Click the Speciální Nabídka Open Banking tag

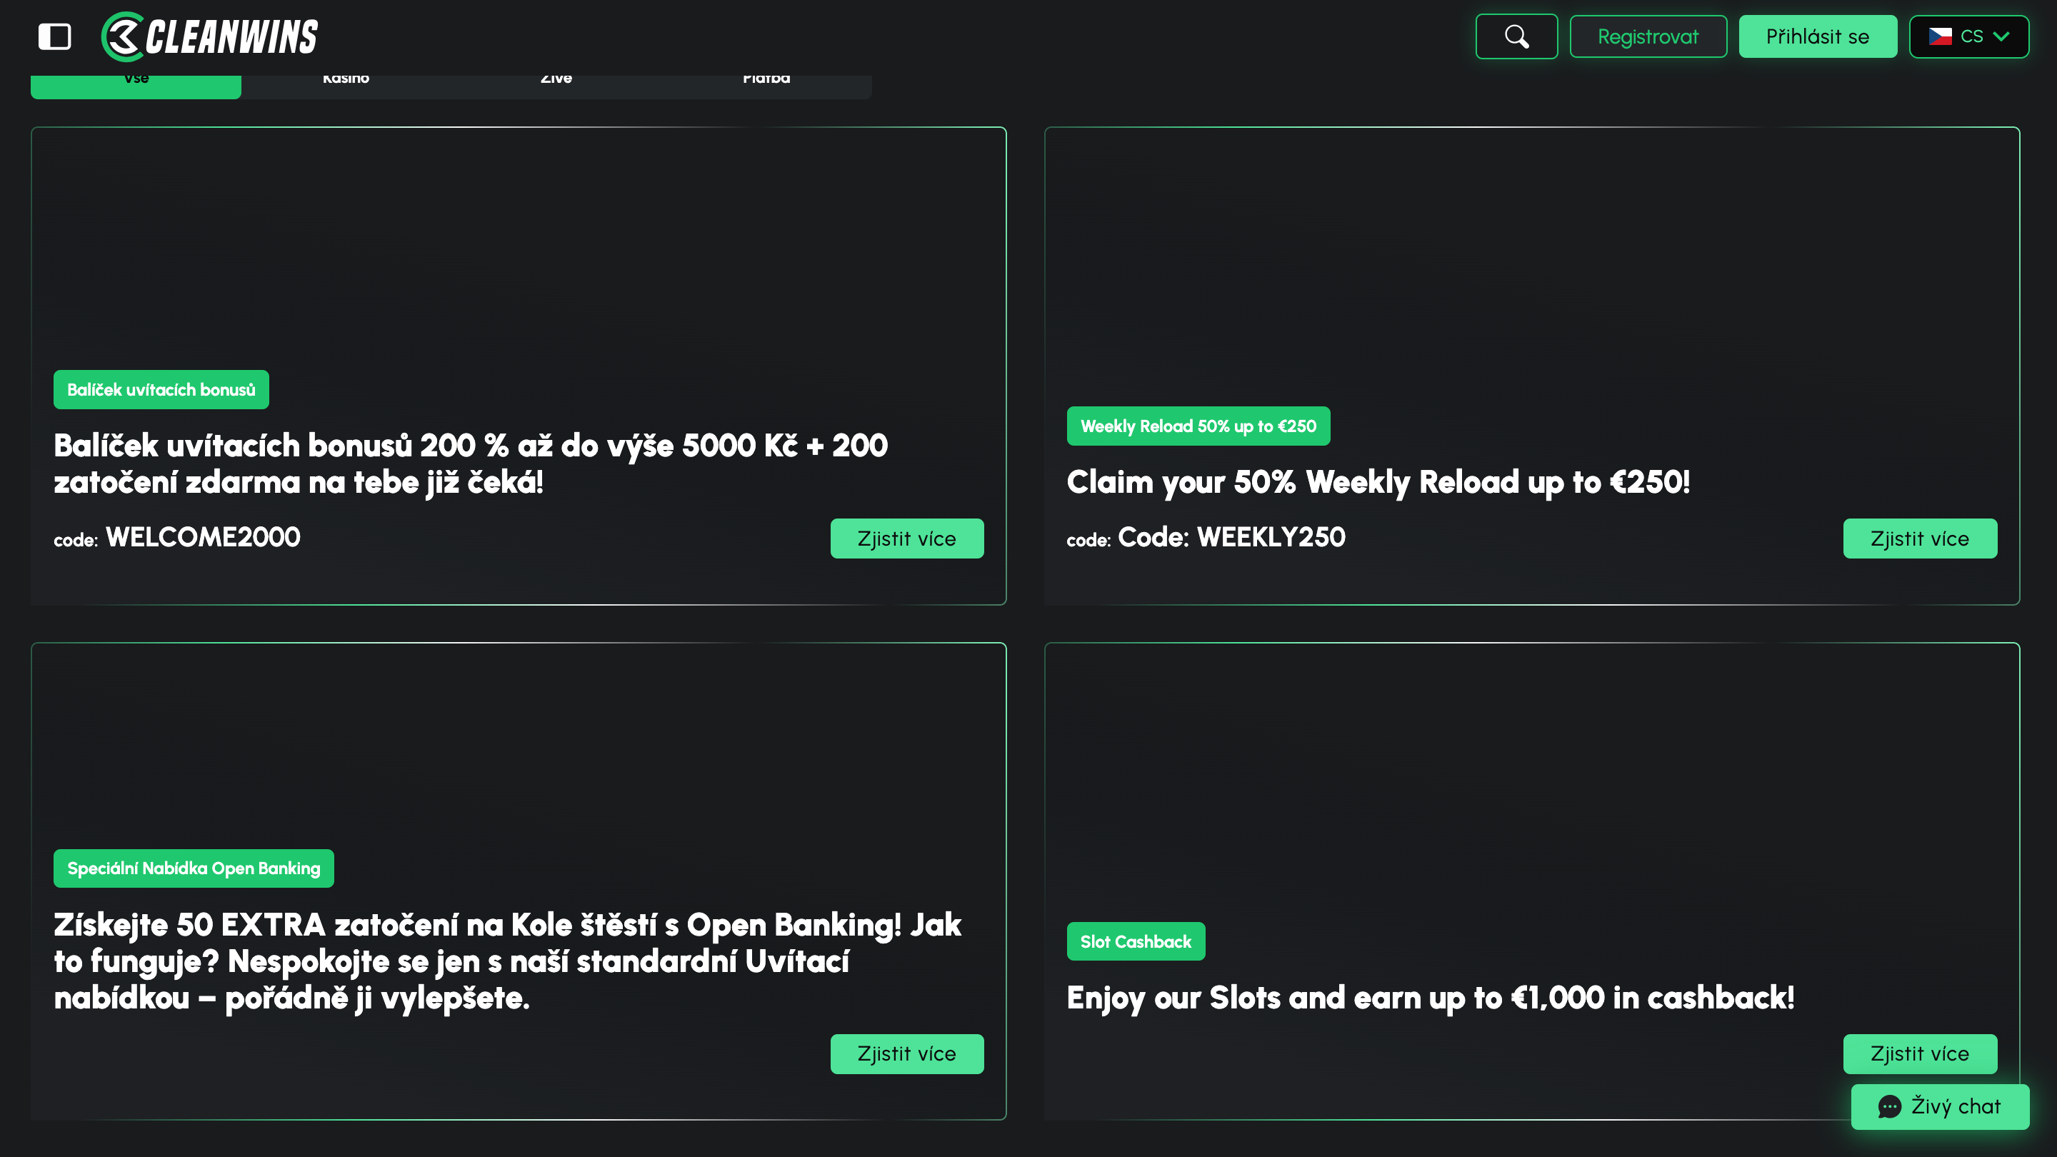pos(194,868)
